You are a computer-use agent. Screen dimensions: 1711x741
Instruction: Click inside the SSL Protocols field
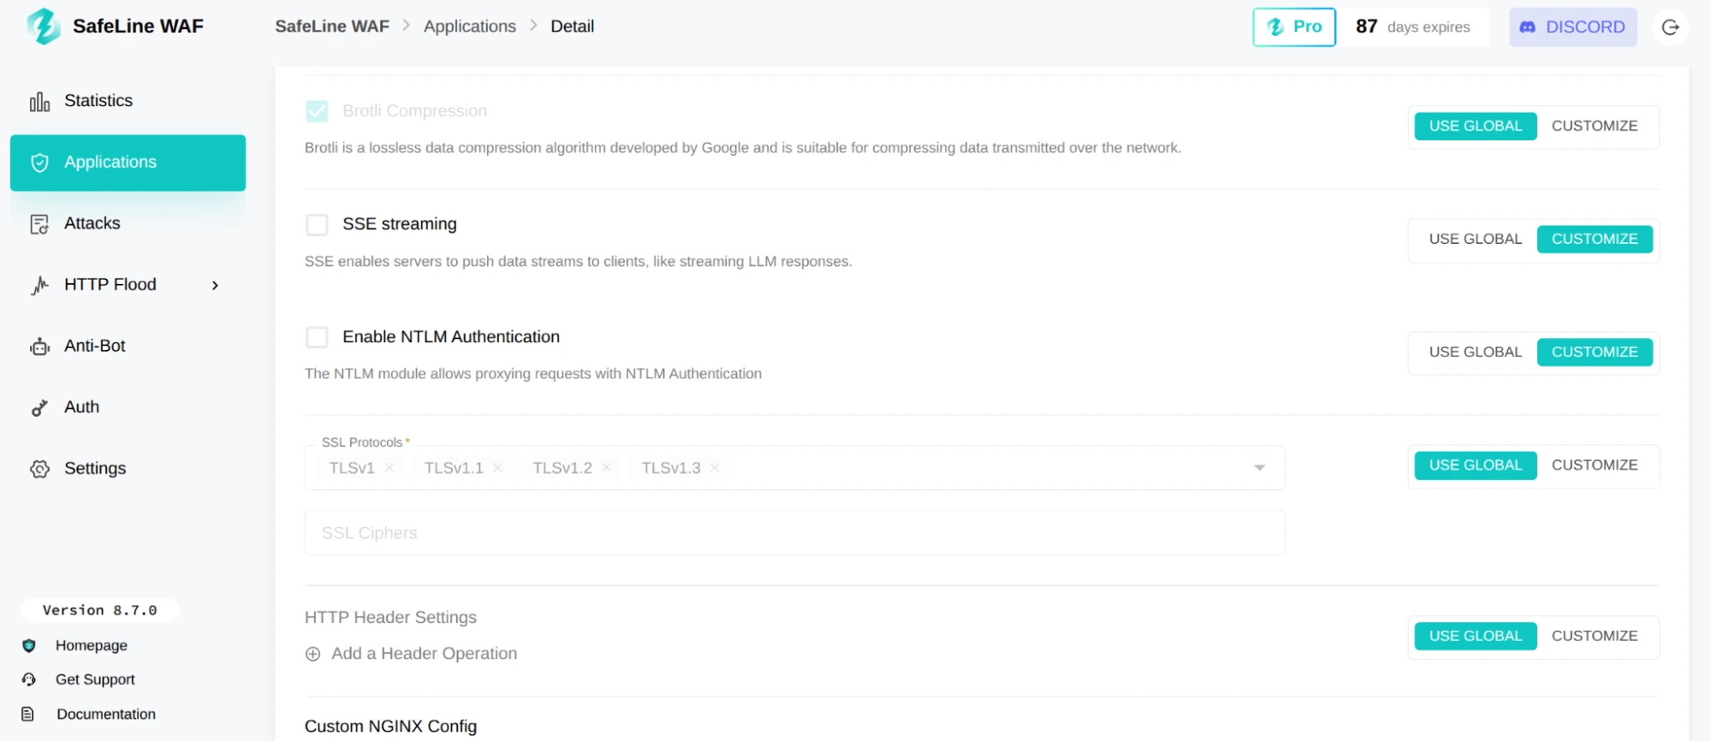point(794,468)
